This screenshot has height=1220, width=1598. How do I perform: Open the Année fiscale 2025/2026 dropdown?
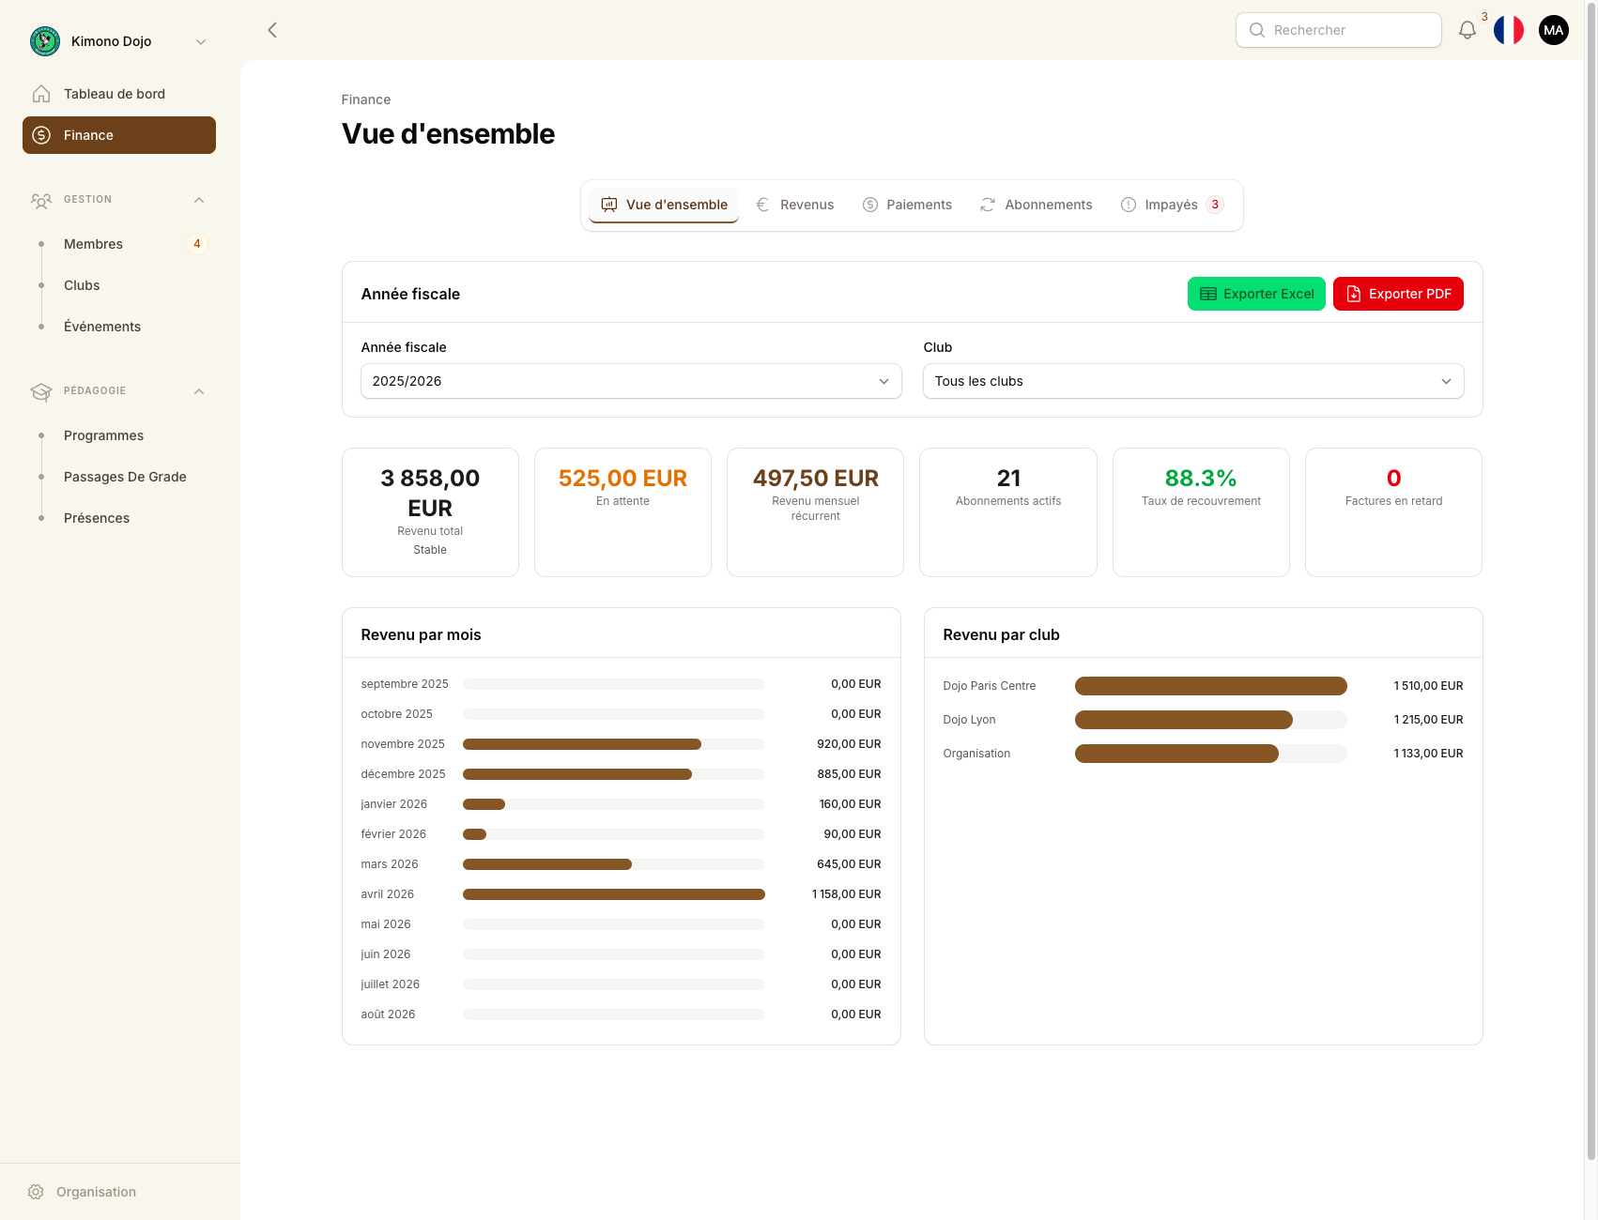631,381
